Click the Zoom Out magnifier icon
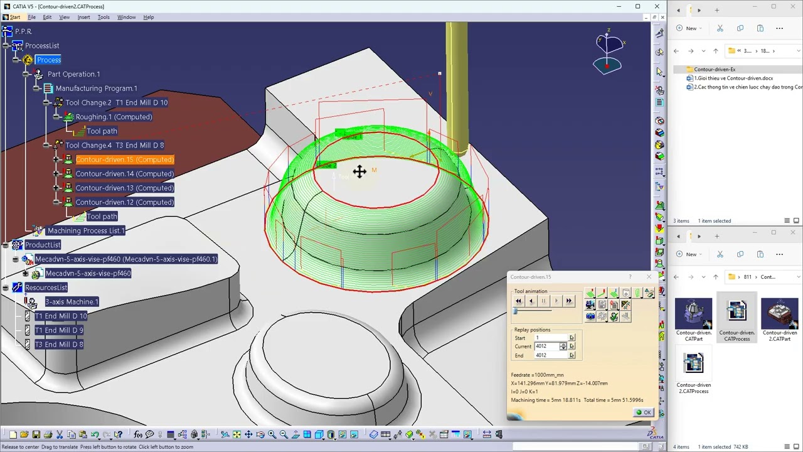This screenshot has height=452, width=803. point(284,434)
